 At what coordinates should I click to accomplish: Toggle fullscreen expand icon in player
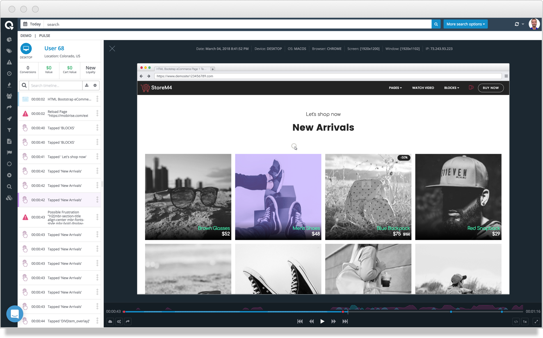click(536, 321)
